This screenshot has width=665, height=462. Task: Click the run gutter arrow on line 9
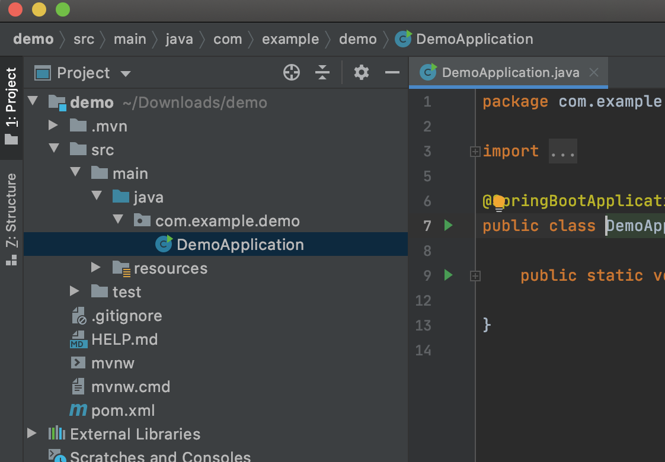[448, 275]
